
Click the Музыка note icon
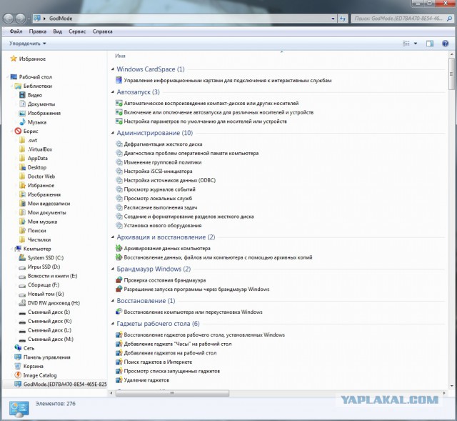point(22,122)
